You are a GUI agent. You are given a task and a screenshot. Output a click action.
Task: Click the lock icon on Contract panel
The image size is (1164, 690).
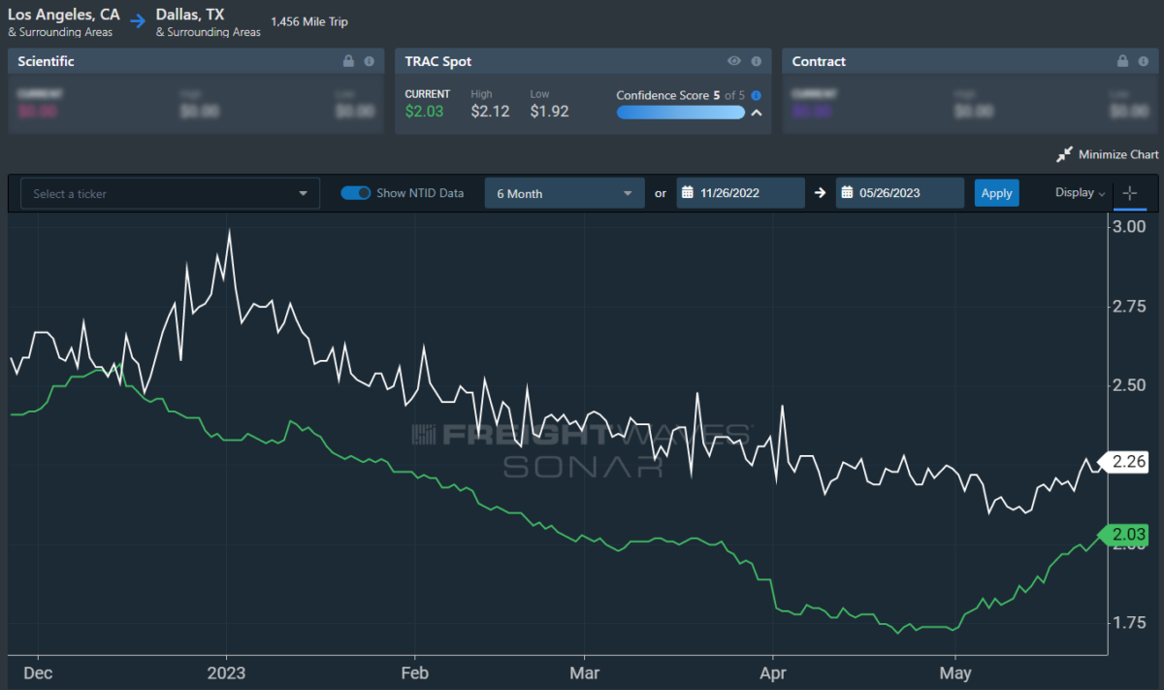[1122, 61]
